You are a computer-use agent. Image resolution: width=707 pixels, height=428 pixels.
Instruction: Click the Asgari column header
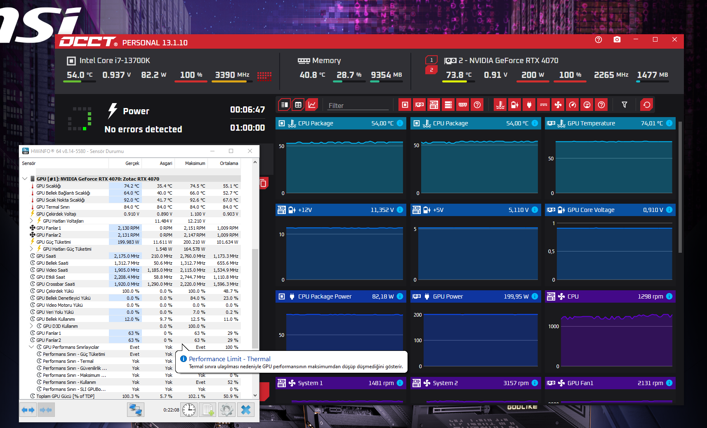(158, 163)
